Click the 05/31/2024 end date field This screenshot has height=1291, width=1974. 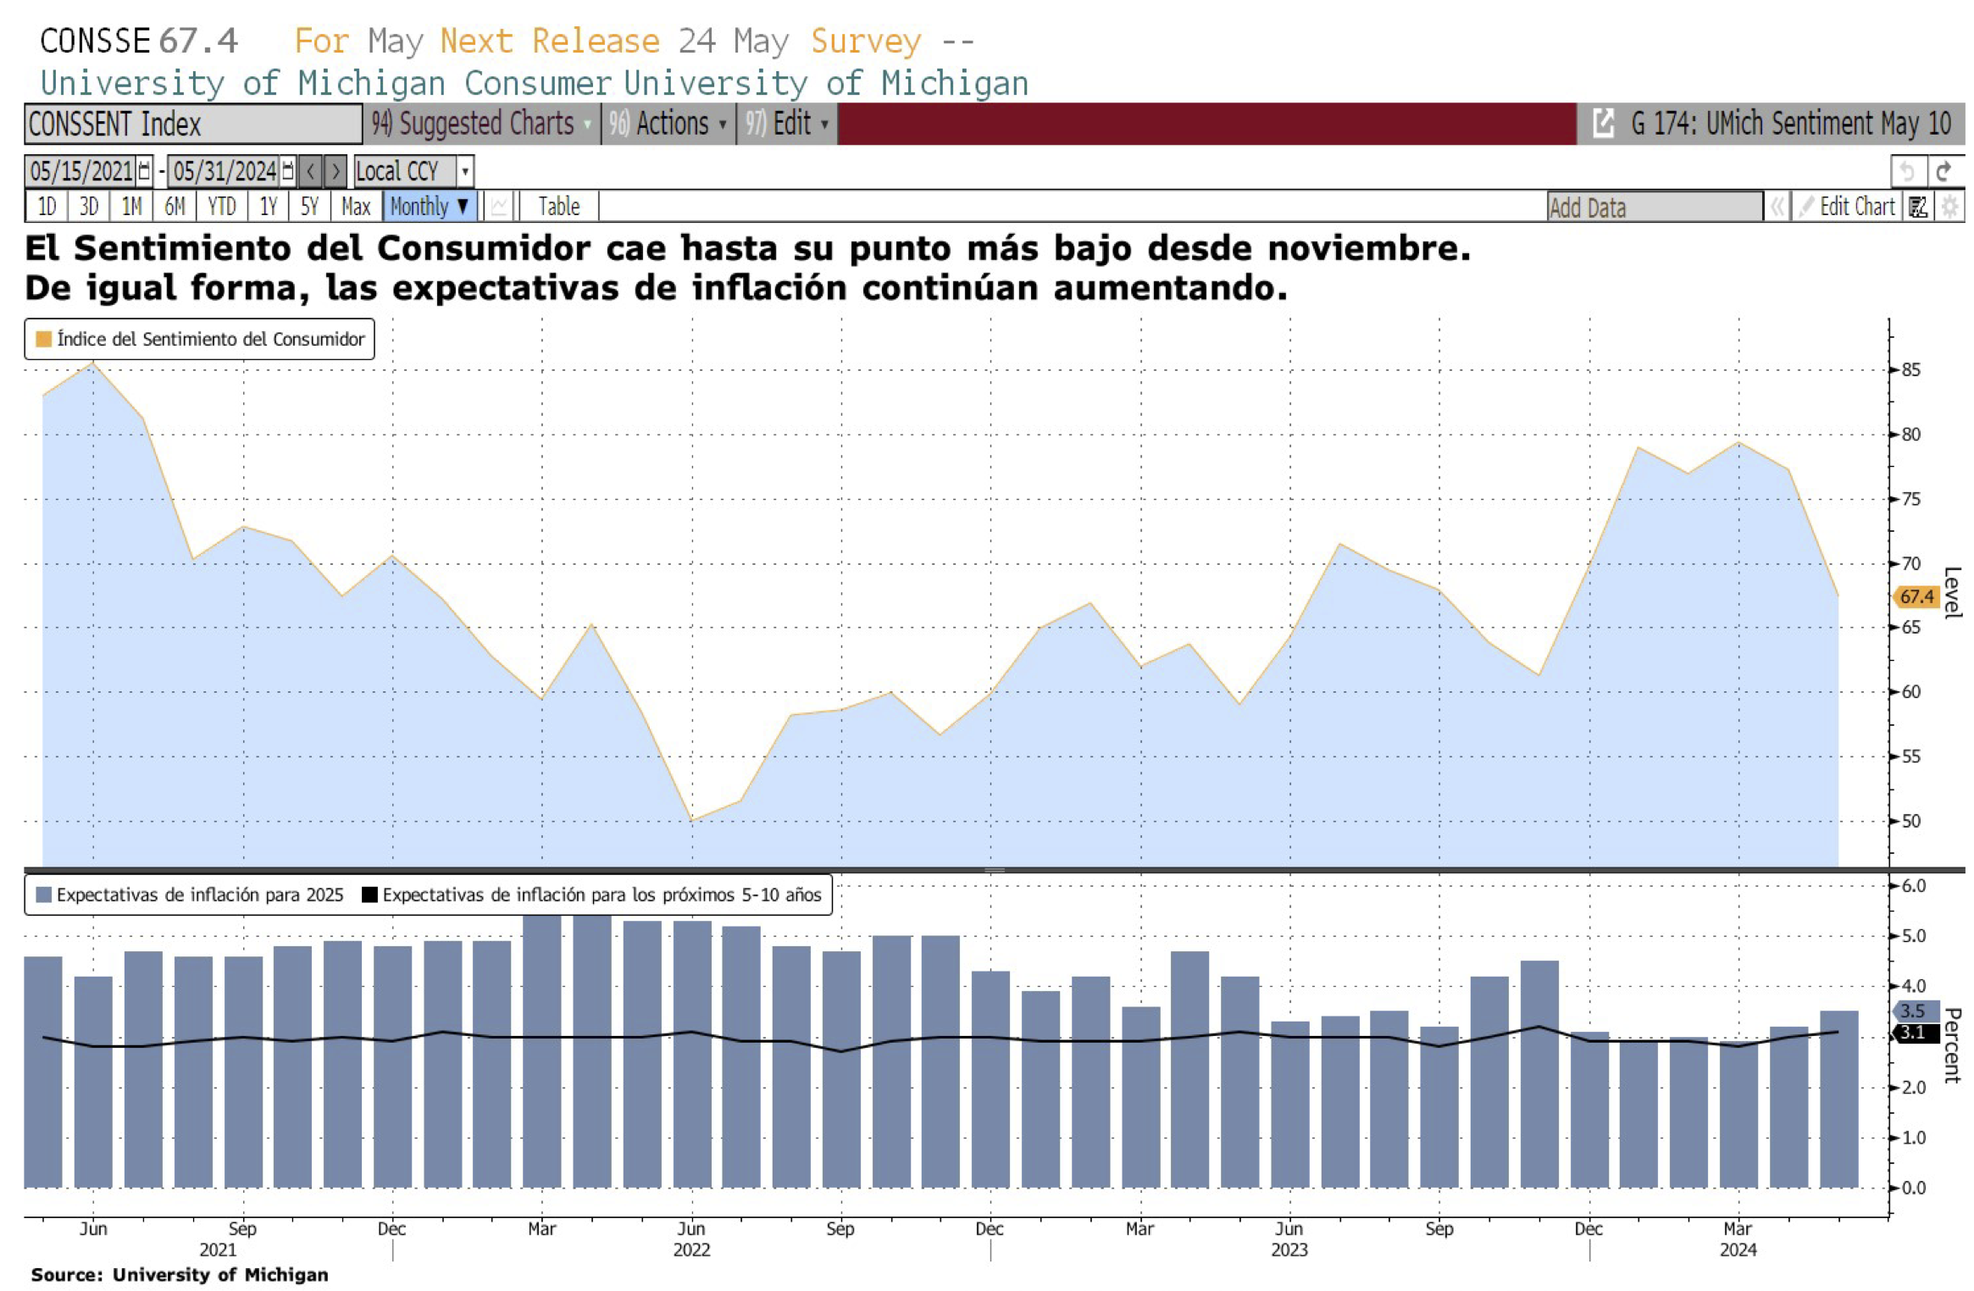pyautogui.click(x=225, y=171)
